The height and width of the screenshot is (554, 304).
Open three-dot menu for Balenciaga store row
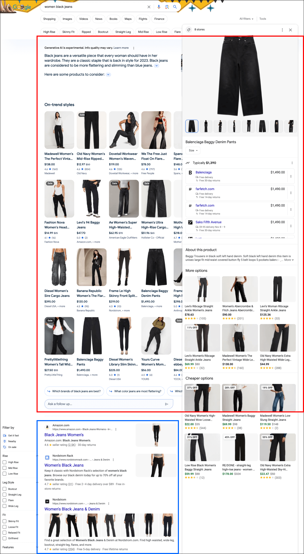click(x=291, y=176)
